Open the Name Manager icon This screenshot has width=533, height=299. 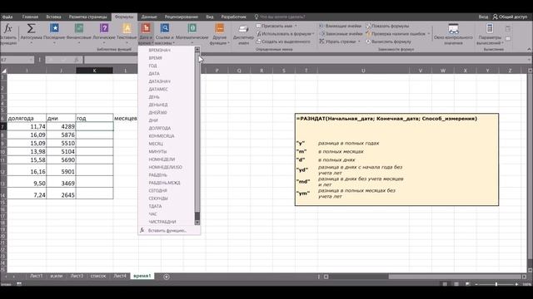pos(243,29)
